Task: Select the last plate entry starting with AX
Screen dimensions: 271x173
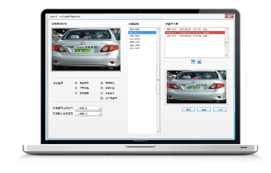Action: click(x=142, y=48)
